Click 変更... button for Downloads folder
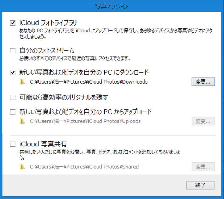Image resolution: width=224 pixels, height=199 pixels. click(x=203, y=82)
